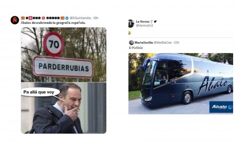Click the Twitter bird icon beside La Vermu
The image size is (236, 141).
(x=155, y=22)
